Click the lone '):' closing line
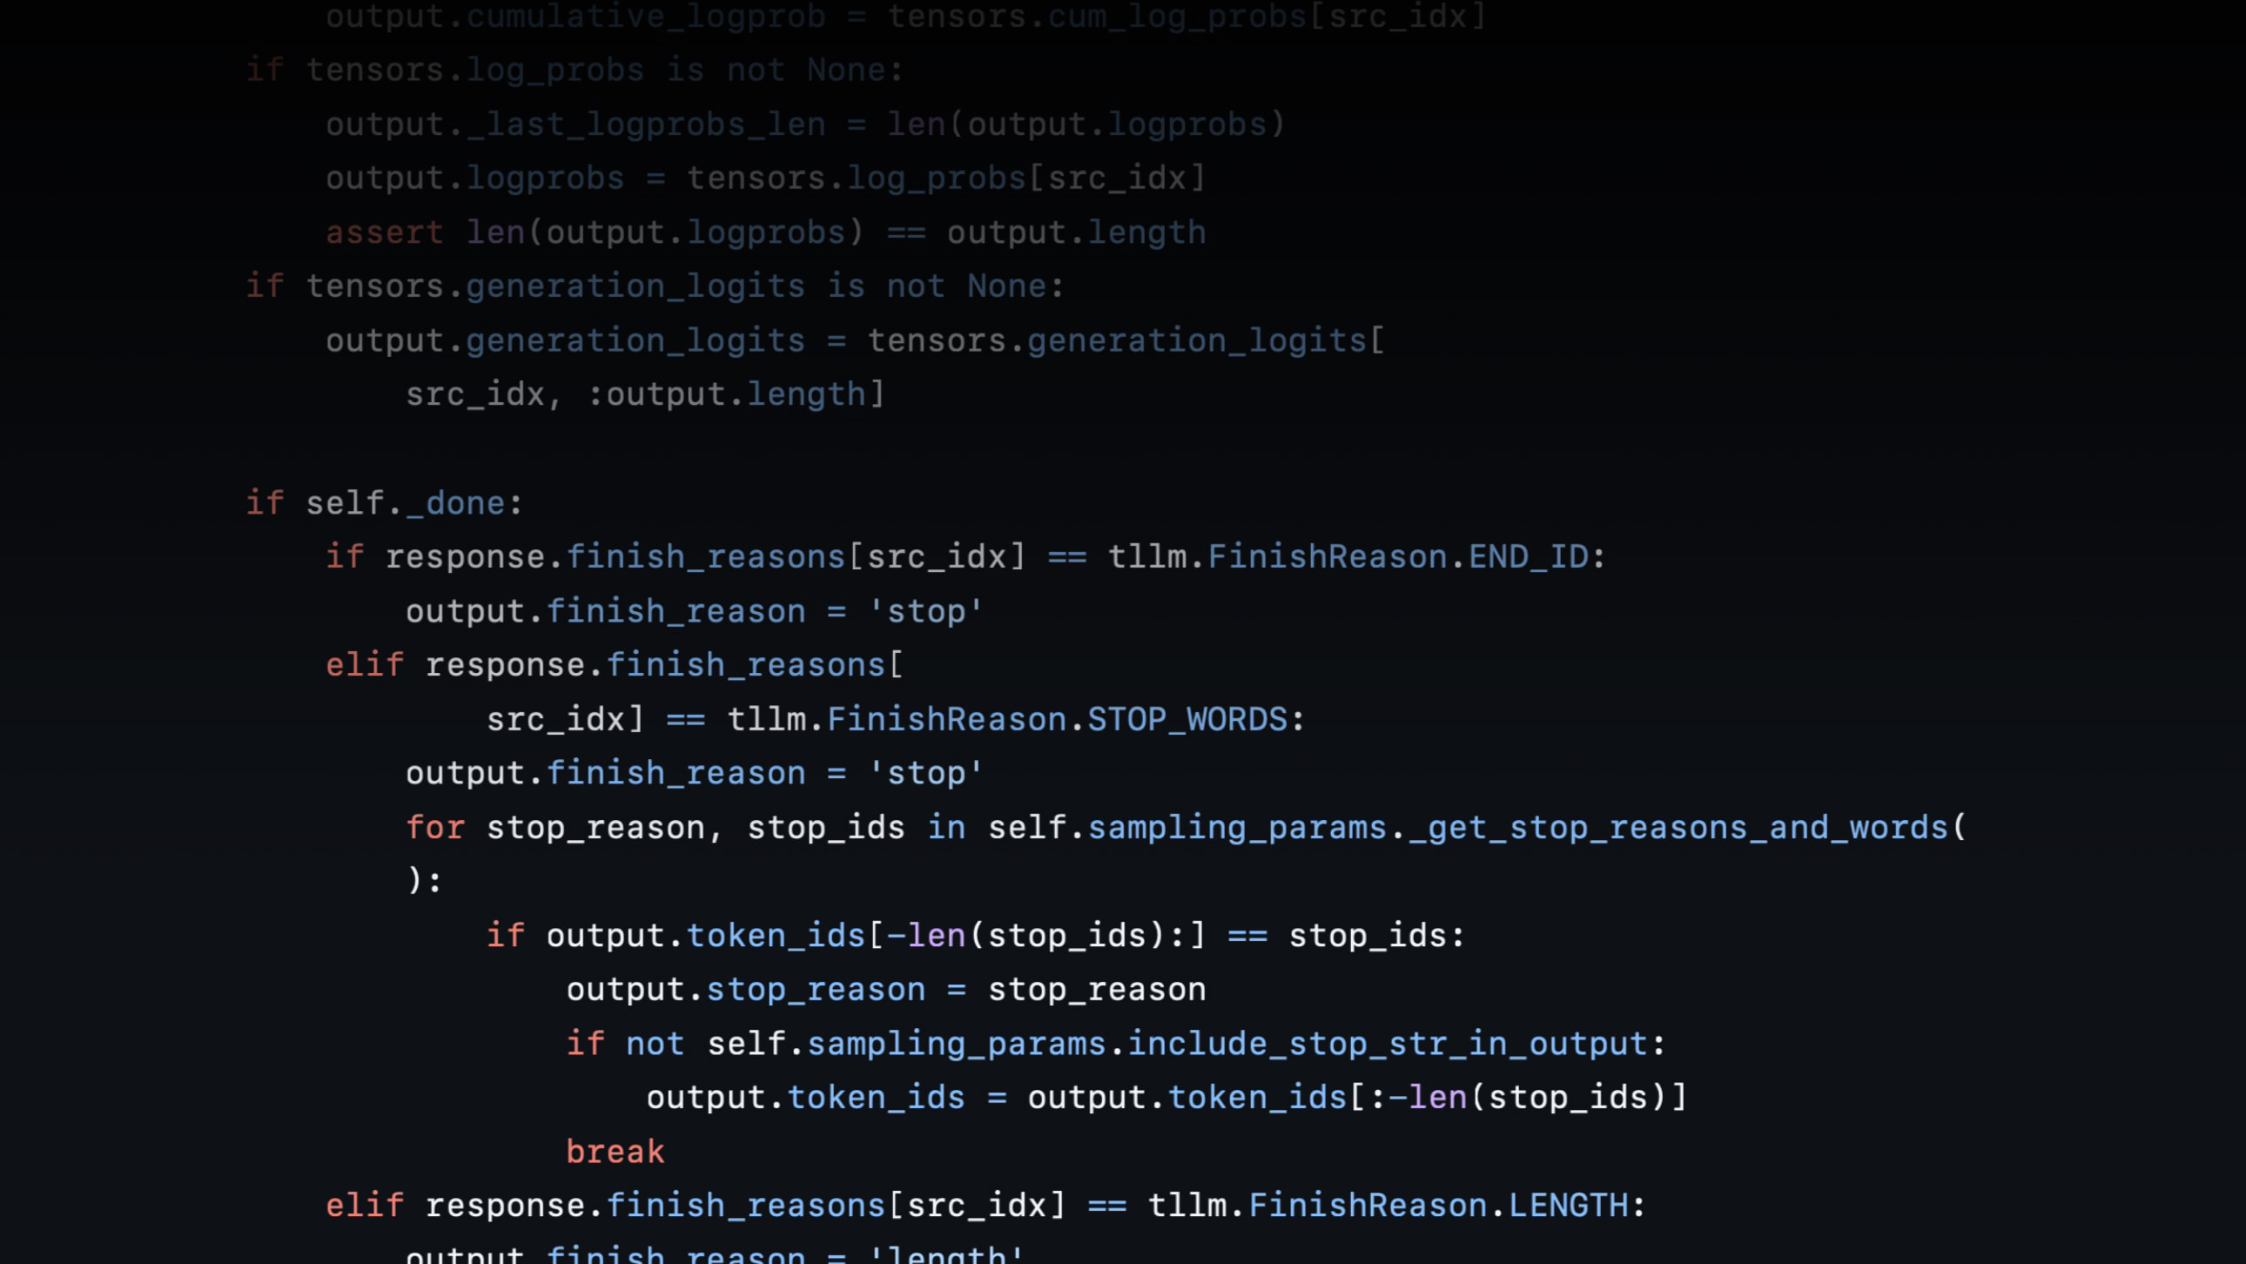Viewport: 2246px width, 1264px height. point(425,880)
